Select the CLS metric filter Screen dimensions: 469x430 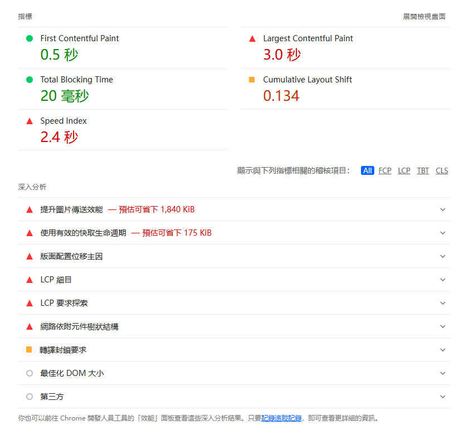(x=442, y=170)
